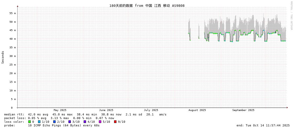294x129 pixels.
Task: Click the graph title mentioning AS9808
Action: (x=147, y=6)
